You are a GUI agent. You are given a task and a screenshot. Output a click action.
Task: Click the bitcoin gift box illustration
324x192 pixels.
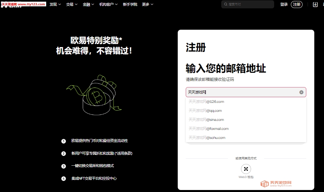(94, 95)
